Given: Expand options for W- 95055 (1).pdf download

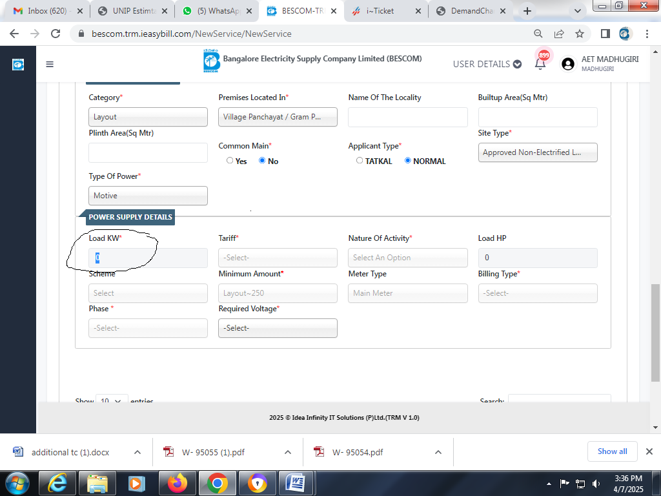Looking at the screenshot, I should [288, 452].
